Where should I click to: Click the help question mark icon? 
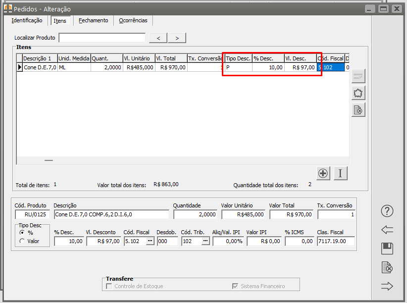(x=387, y=211)
